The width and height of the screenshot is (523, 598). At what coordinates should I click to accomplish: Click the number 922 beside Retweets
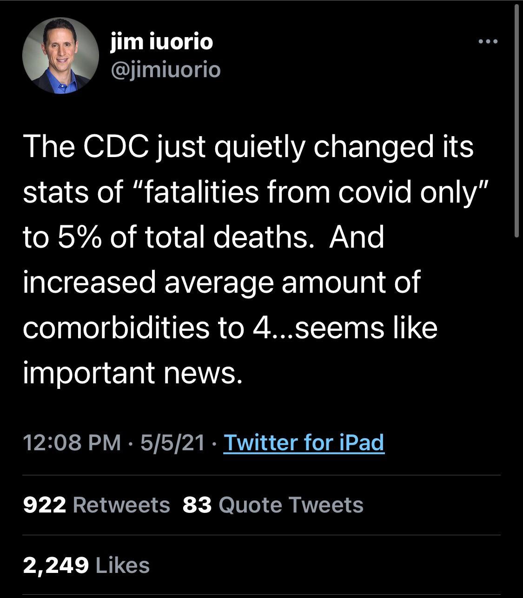[x=45, y=505]
